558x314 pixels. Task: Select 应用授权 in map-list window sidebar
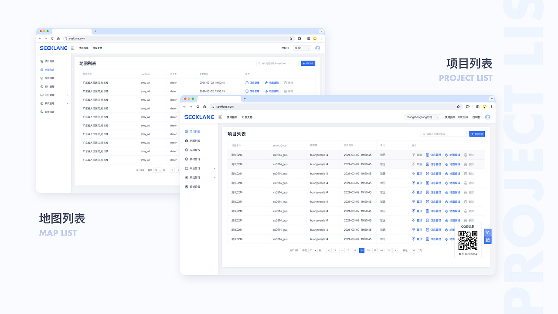(x=48, y=78)
